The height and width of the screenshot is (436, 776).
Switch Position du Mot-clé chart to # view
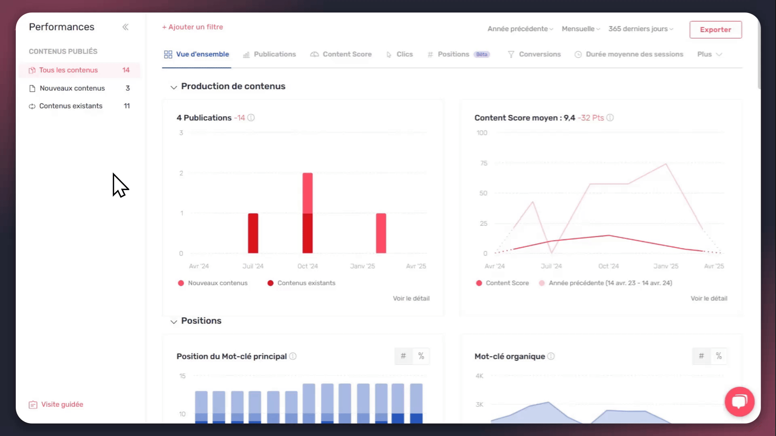(403, 356)
